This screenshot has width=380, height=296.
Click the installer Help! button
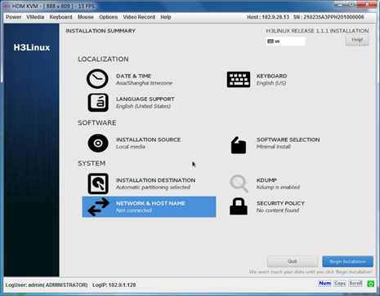click(357, 40)
